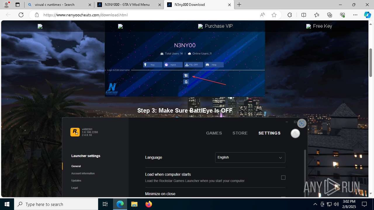Click the Inject button in N3NY00 screenshot

point(173,65)
